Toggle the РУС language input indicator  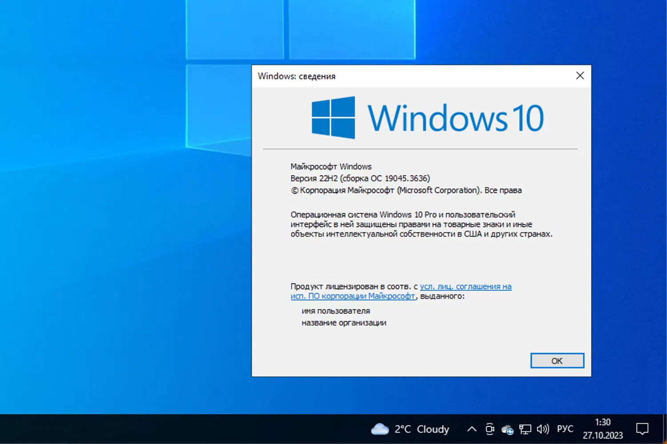coord(565,429)
